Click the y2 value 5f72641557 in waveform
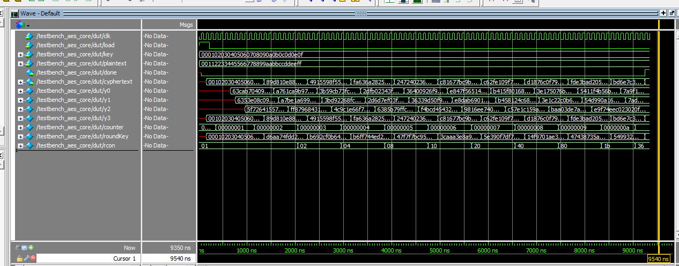The image size is (679, 266). (x=265, y=109)
